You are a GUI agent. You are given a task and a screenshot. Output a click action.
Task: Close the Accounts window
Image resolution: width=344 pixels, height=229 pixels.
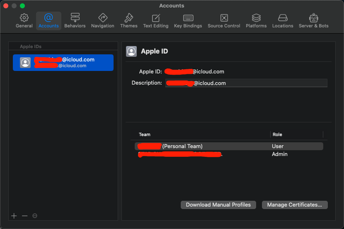tap(6, 6)
